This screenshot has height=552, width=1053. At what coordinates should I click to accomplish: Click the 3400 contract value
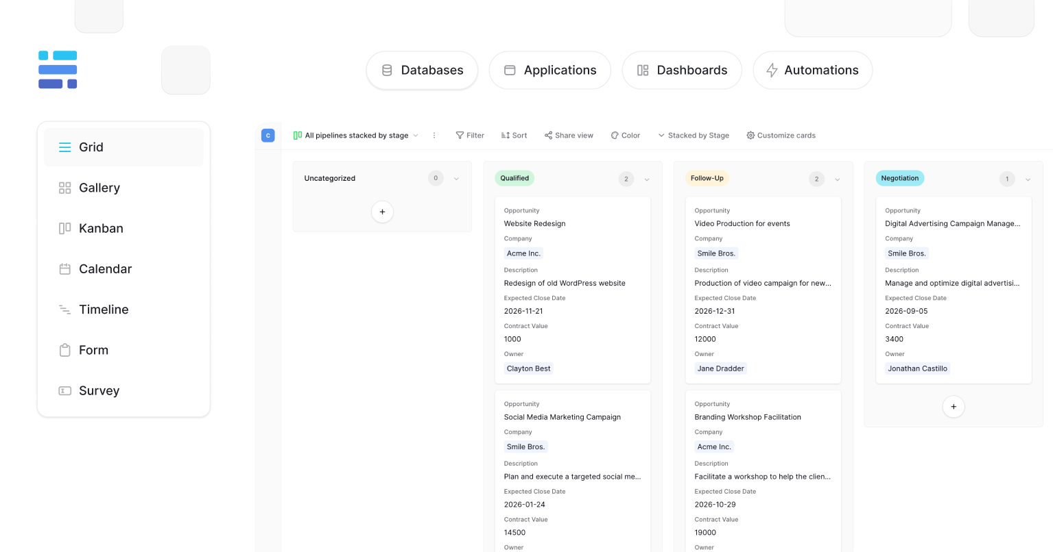[x=894, y=339]
